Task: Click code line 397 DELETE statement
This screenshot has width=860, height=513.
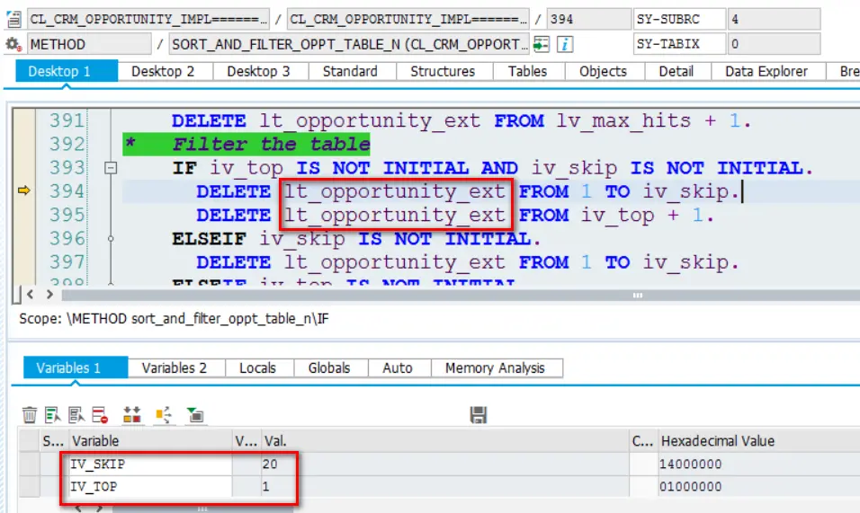Action: [468, 262]
